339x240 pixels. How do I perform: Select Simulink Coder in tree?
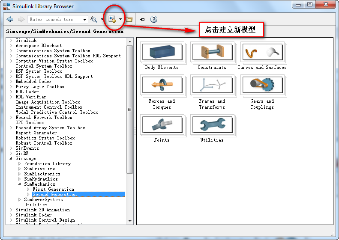pos(33,215)
